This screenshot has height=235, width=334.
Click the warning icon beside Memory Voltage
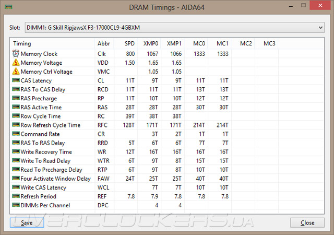point(16,63)
